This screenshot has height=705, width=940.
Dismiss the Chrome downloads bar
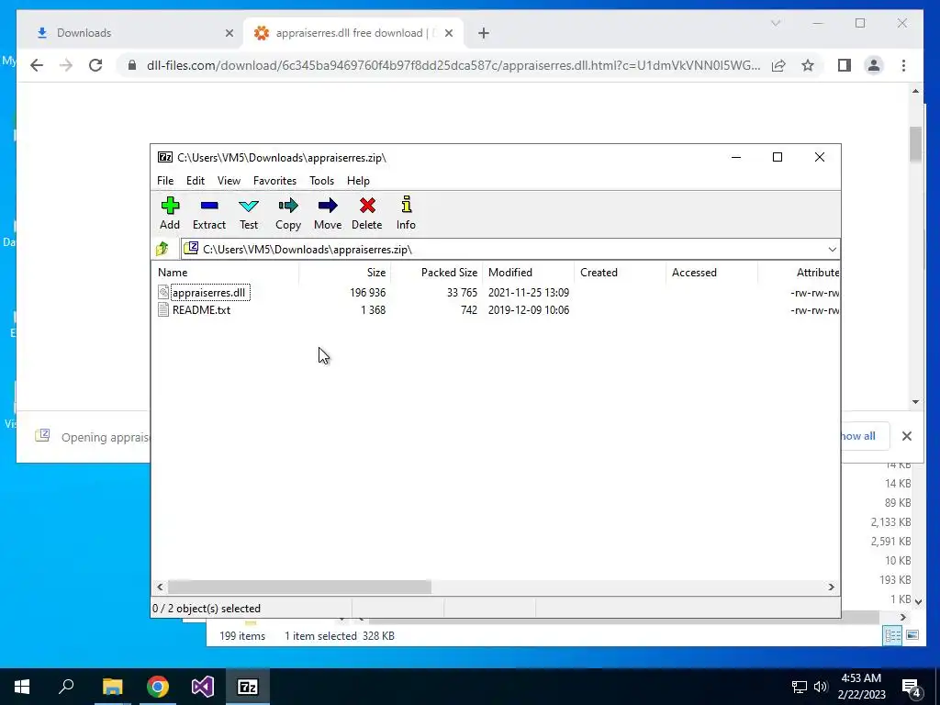pyautogui.click(x=907, y=436)
